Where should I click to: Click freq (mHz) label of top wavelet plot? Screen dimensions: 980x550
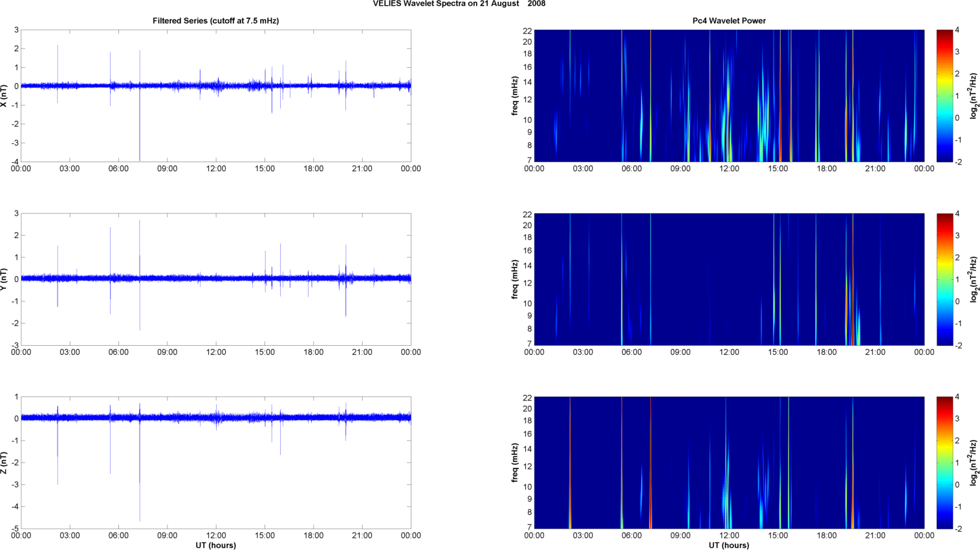pos(515,96)
